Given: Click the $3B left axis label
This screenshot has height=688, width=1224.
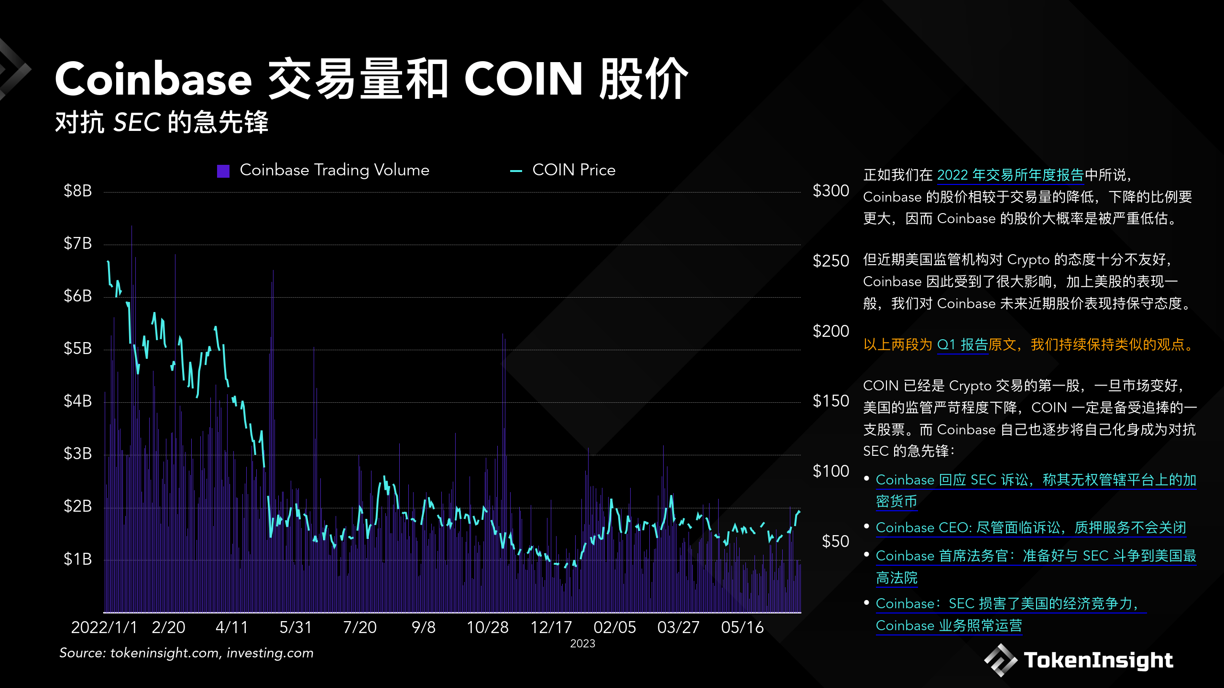Looking at the screenshot, I should pyautogui.click(x=77, y=454).
